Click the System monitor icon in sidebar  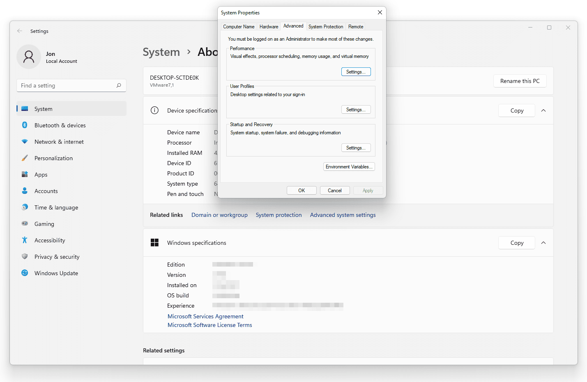pos(25,109)
